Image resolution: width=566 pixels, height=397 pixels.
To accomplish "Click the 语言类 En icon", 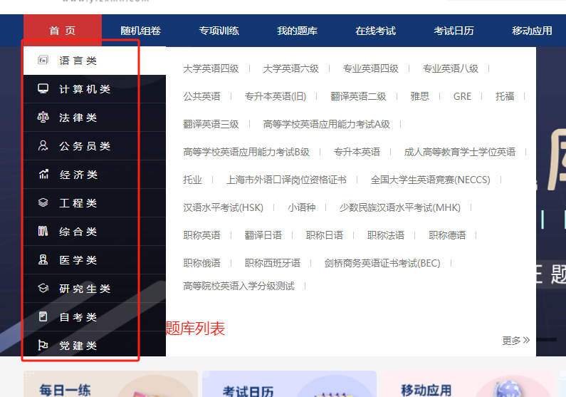I will point(43,60).
